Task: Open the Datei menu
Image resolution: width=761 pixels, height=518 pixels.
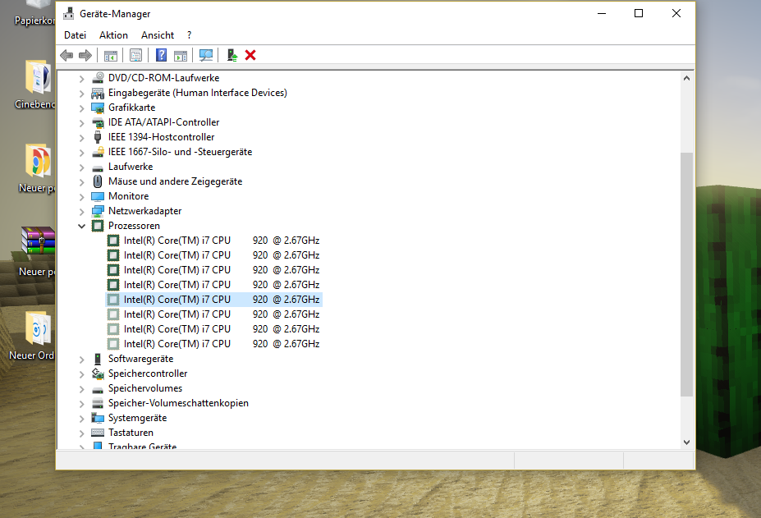Action: click(76, 35)
